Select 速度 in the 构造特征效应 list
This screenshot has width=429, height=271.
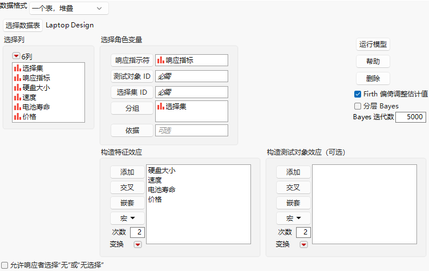pyautogui.click(x=155, y=180)
